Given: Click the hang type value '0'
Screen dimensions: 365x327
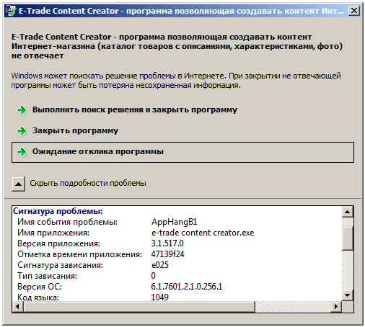Looking at the screenshot, I should [153, 276].
